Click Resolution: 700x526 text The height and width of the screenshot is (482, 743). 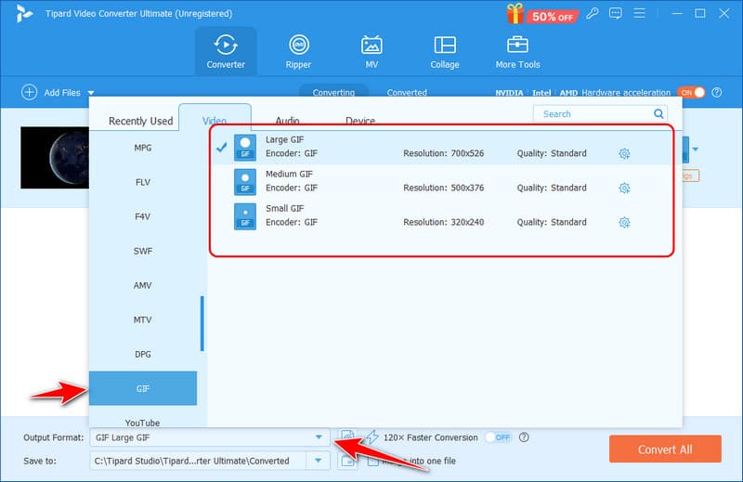click(x=444, y=153)
